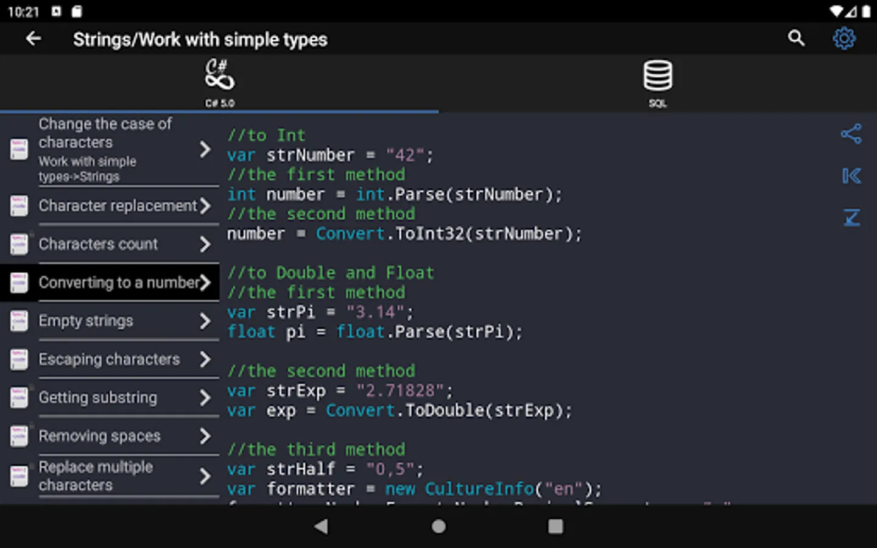Click the document icon beside 'Removing spaces'

(19, 436)
